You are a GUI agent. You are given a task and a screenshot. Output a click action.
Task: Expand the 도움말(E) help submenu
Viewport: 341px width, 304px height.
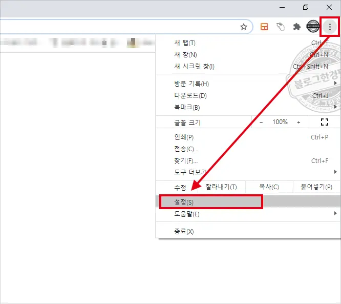[x=248, y=214]
